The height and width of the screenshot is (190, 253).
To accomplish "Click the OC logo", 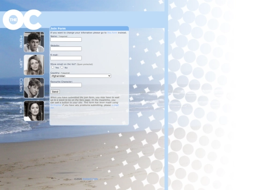I will coord(22,20).
